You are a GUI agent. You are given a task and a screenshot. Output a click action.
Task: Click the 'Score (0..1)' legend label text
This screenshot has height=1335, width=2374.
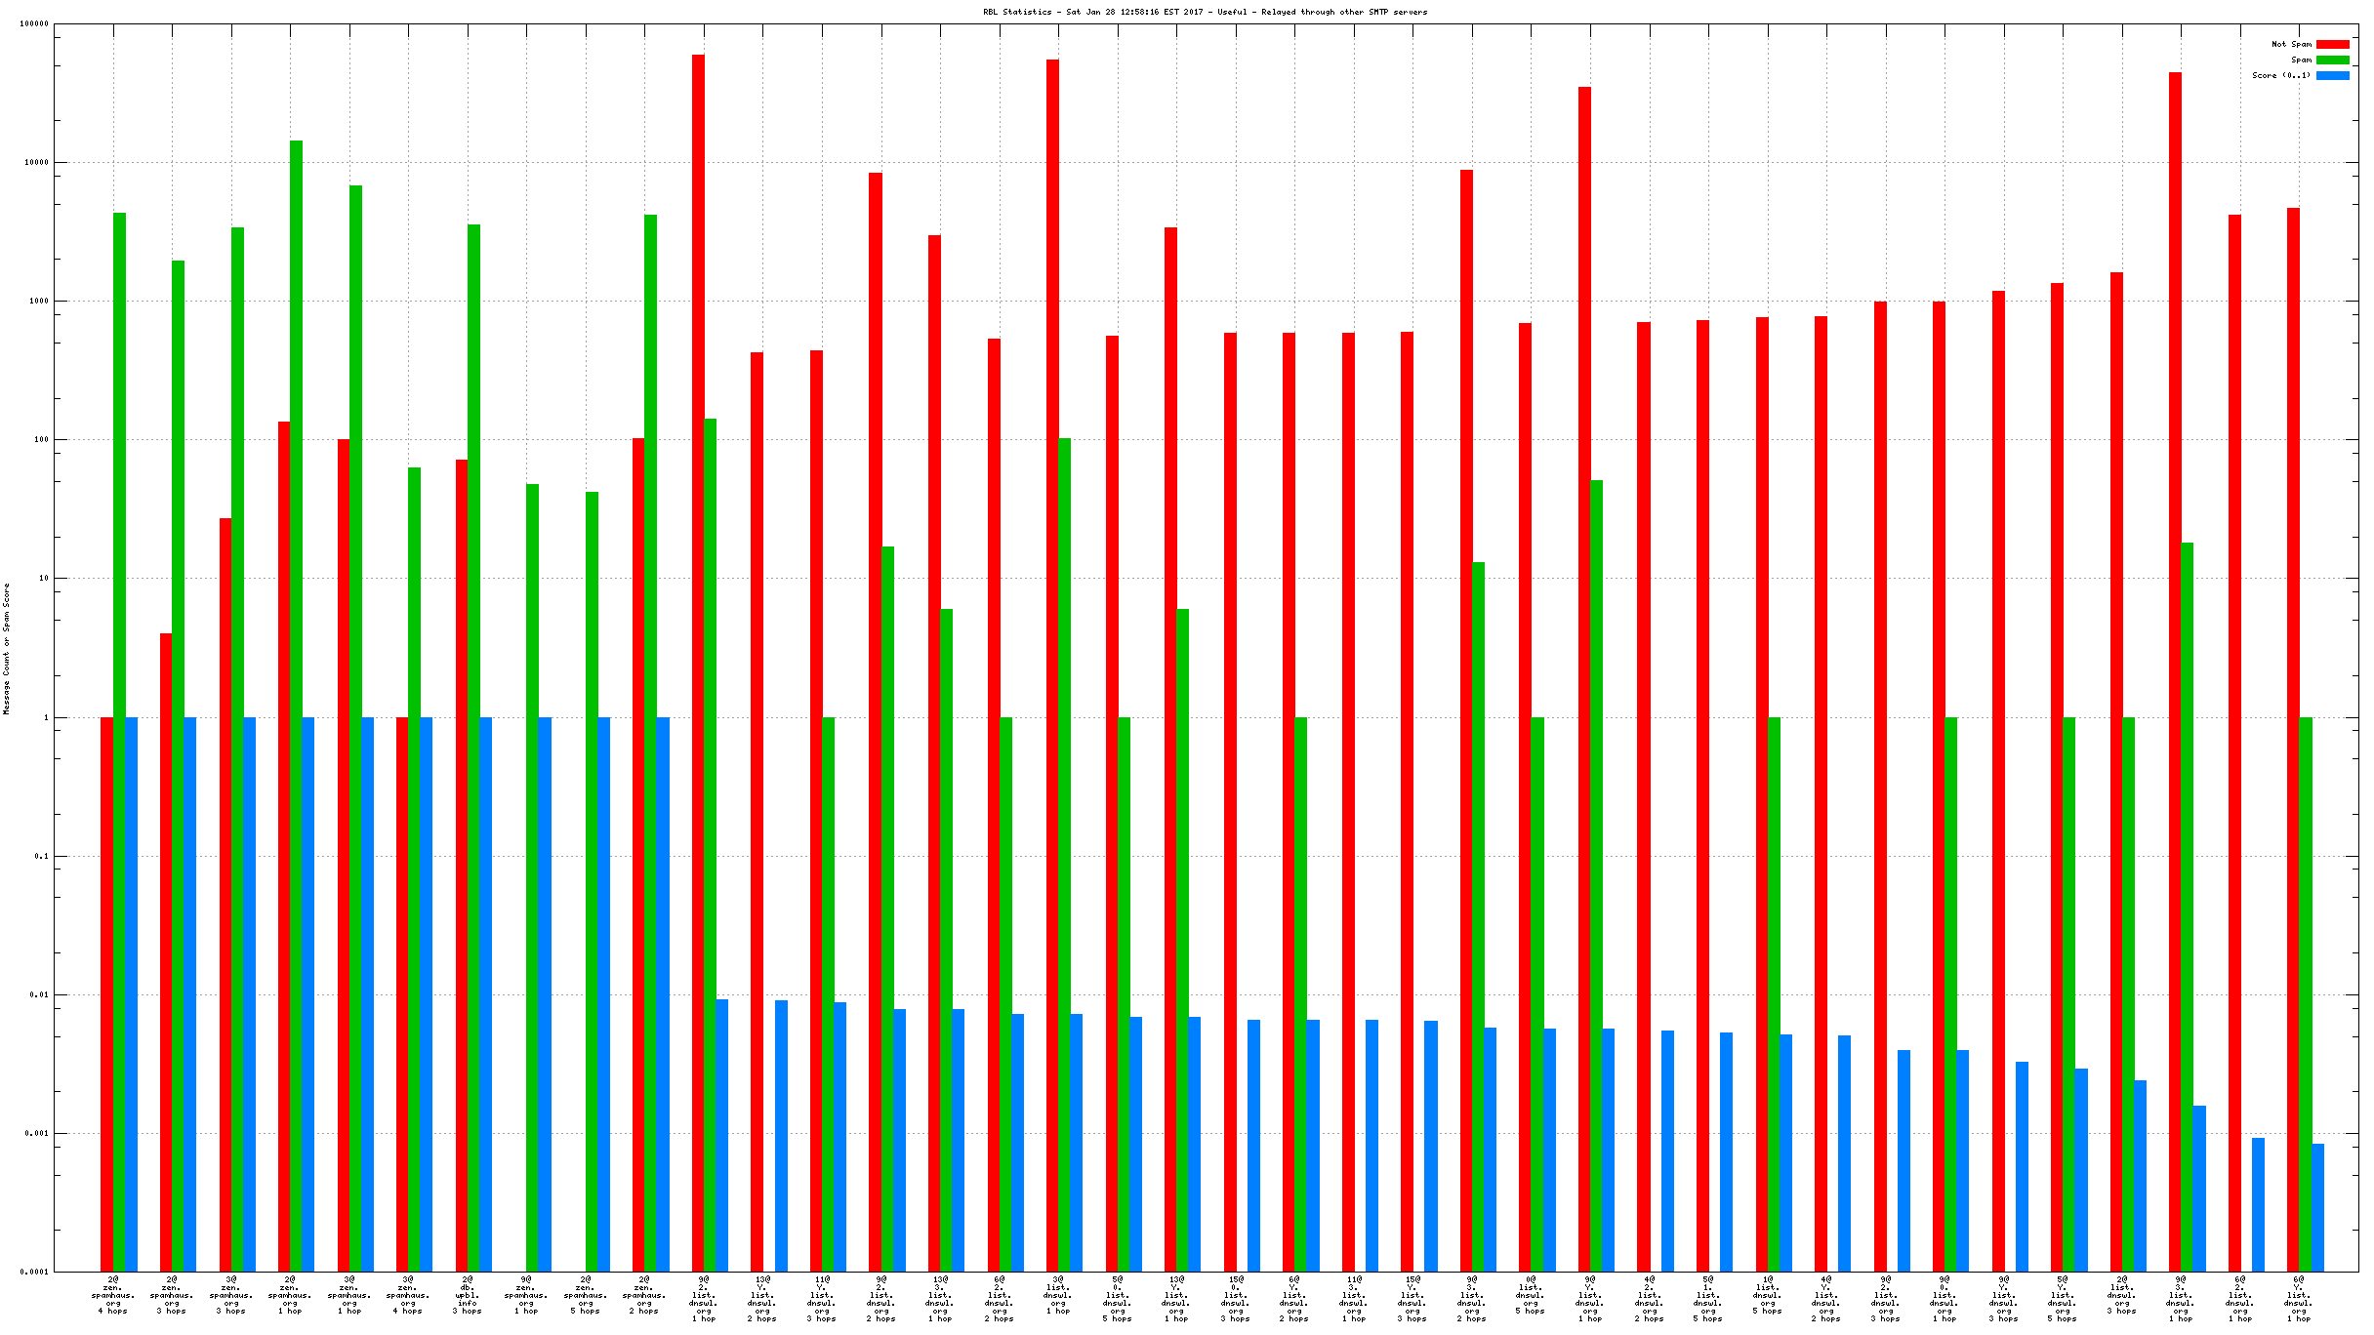tap(2280, 75)
